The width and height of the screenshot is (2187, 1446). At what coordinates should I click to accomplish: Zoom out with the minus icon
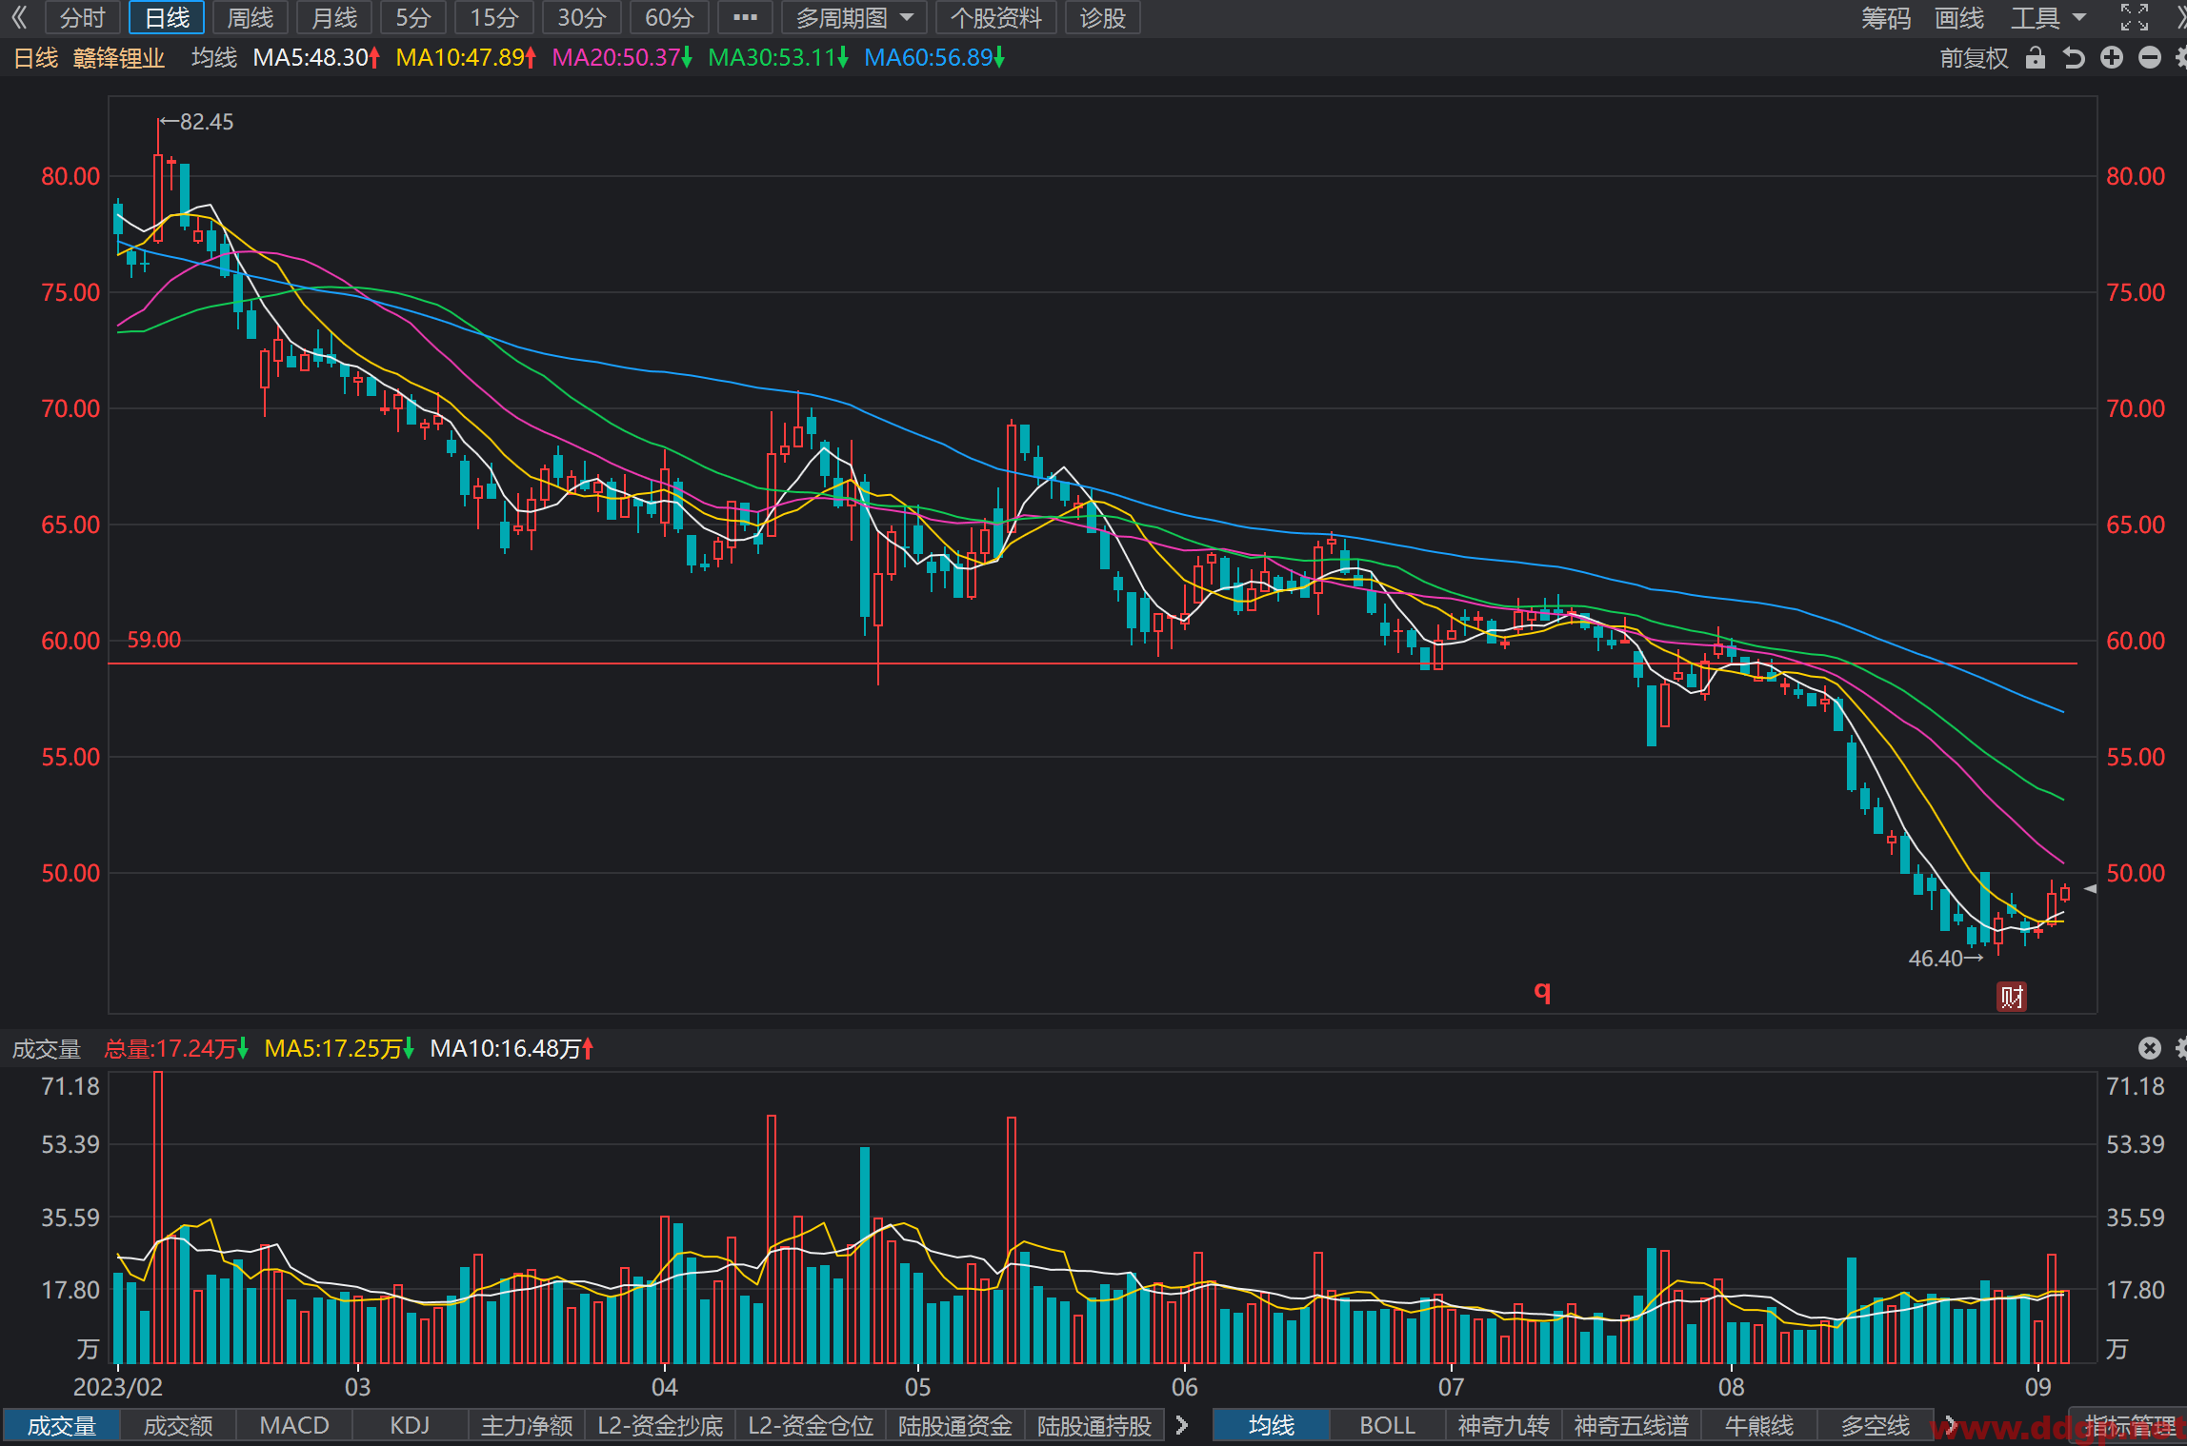(2150, 58)
